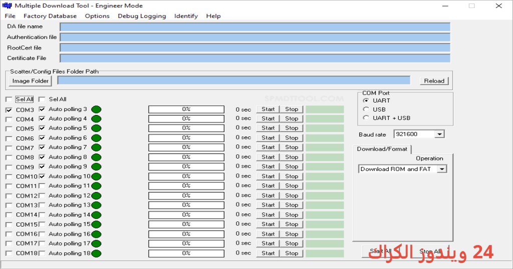The height and width of the screenshot is (269, 513).
Task: Disable Auto polling 3 checkbox
Action: pyautogui.click(x=42, y=109)
